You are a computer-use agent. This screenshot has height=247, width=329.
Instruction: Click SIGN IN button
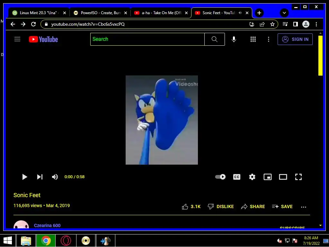(295, 39)
